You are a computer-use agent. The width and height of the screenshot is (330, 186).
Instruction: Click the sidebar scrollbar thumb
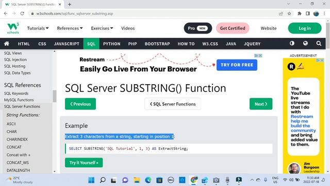point(55,96)
